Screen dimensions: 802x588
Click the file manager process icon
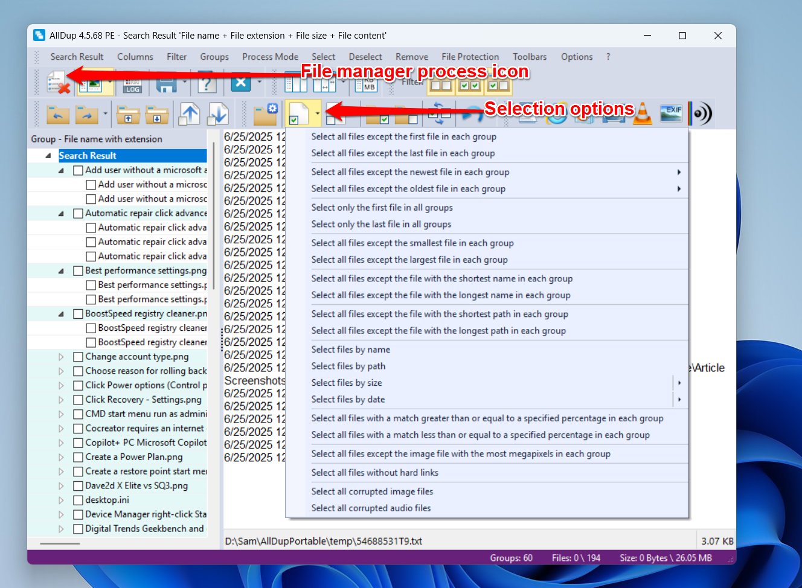(x=57, y=82)
